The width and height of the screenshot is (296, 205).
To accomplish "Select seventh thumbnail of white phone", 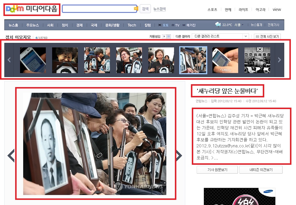I will click(x=225, y=60).
